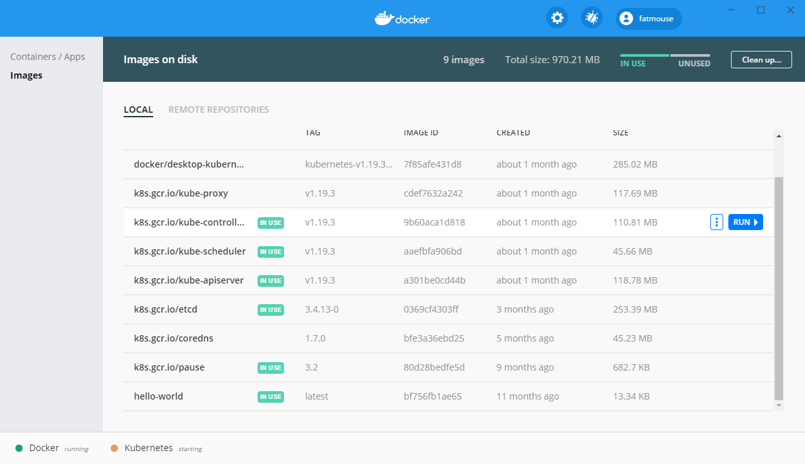
Task: Select the docker/desktop-kubern... image row
Action: [448, 164]
